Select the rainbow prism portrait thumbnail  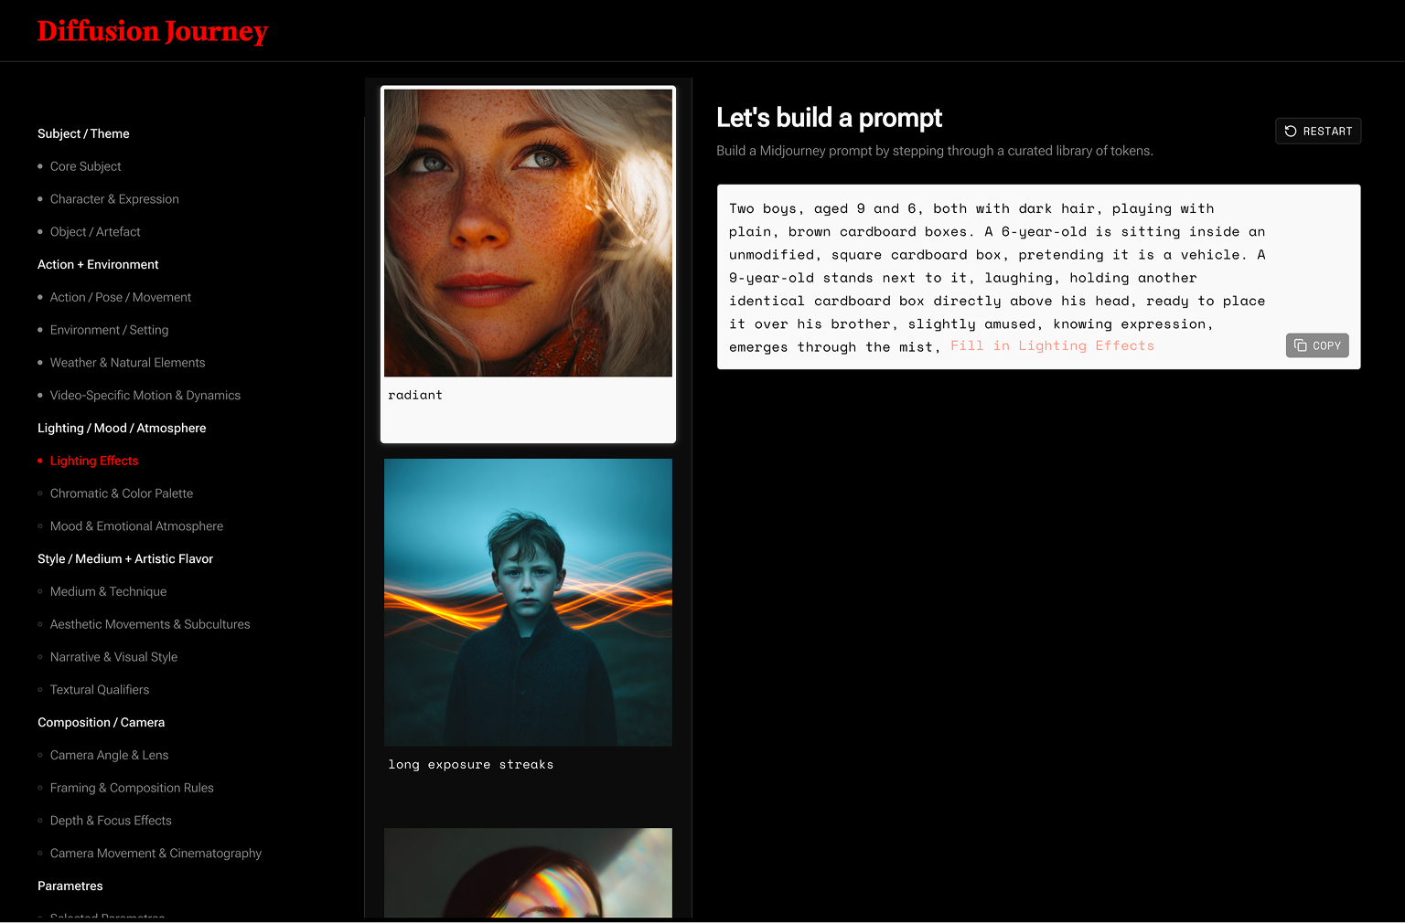[528, 873]
